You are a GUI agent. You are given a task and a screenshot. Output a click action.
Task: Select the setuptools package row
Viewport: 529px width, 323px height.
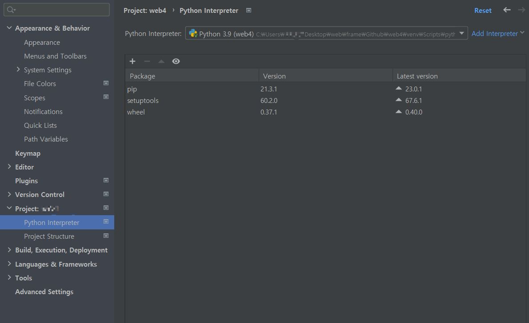point(325,100)
